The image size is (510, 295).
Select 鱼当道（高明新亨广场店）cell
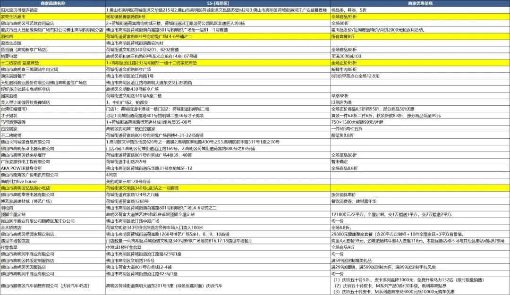(53, 50)
